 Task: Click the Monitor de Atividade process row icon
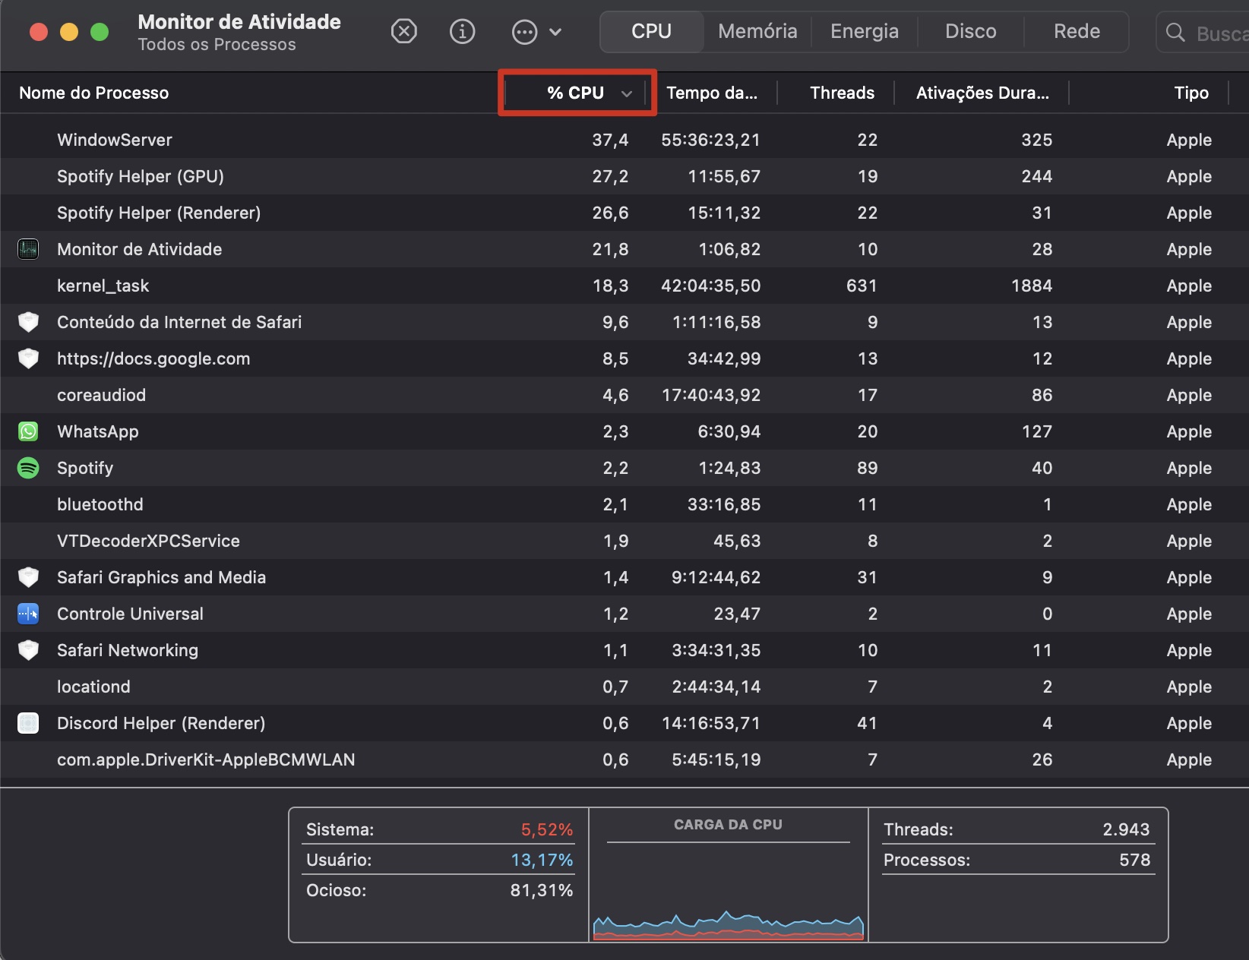coord(28,249)
